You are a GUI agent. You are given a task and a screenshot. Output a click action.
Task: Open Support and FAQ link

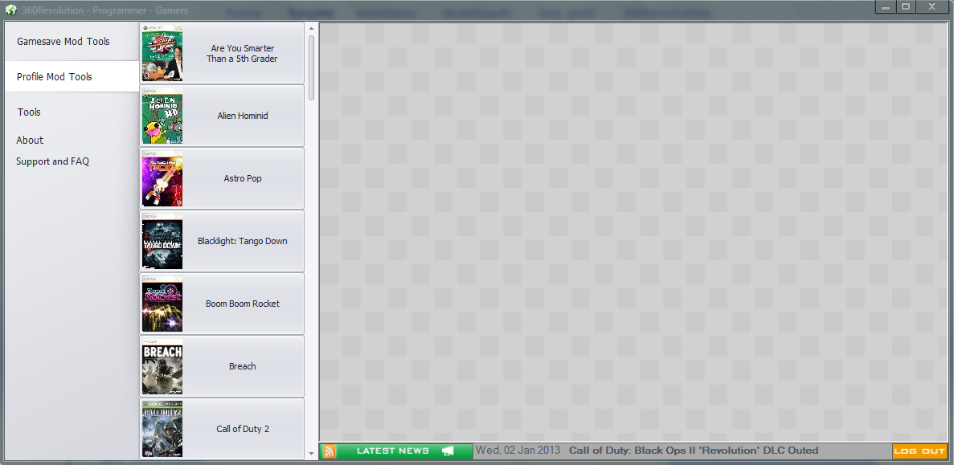click(52, 161)
